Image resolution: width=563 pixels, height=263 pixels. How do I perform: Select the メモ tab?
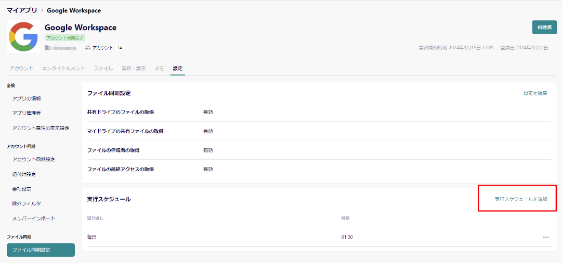pos(159,68)
